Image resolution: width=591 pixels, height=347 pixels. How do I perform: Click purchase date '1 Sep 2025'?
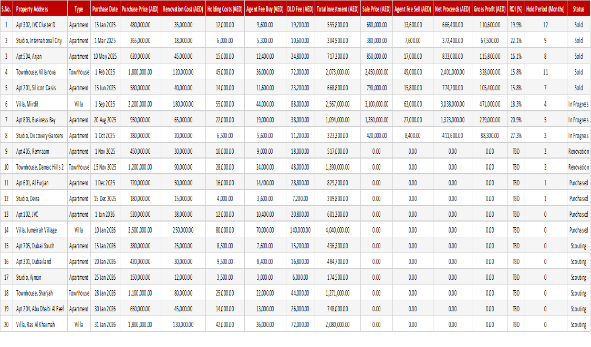pyautogui.click(x=105, y=104)
